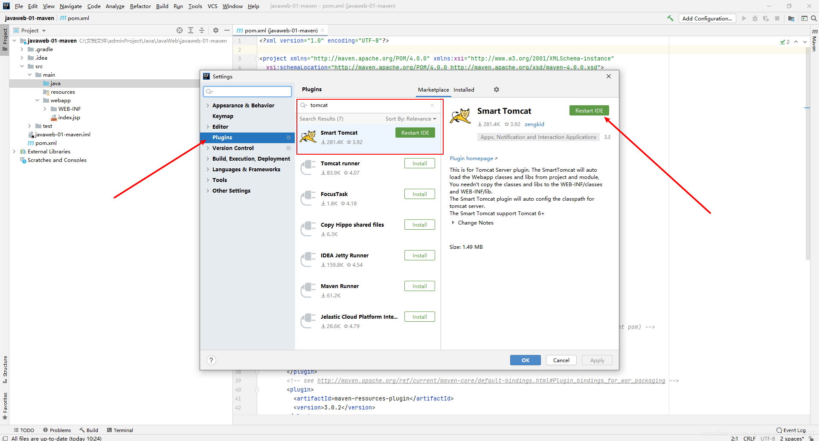Viewport: 819px width, 441px height.
Task: Expand the Editor settings category
Action: 208,127
